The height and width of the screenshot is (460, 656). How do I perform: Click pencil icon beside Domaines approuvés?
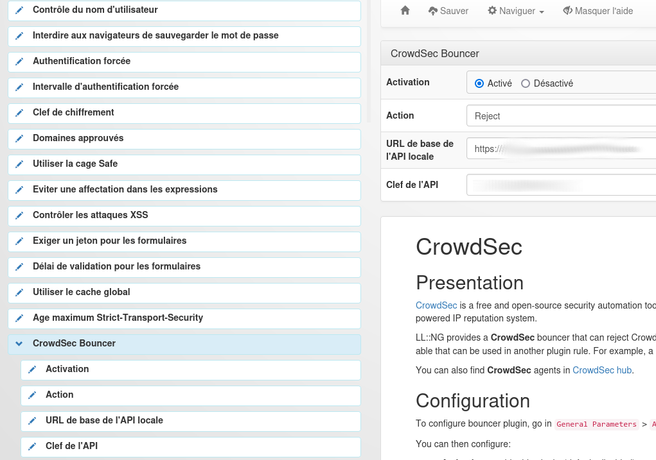[19, 139]
